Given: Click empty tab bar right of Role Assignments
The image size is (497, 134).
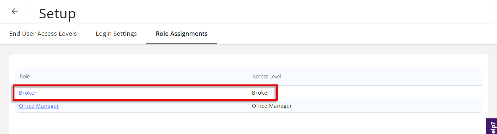Looking at the screenshot, I should (x=346, y=34).
